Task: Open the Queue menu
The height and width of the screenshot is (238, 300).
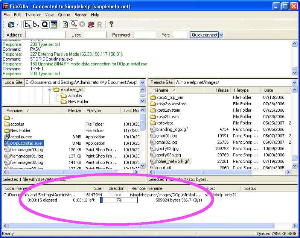Action: click(x=64, y=15)
